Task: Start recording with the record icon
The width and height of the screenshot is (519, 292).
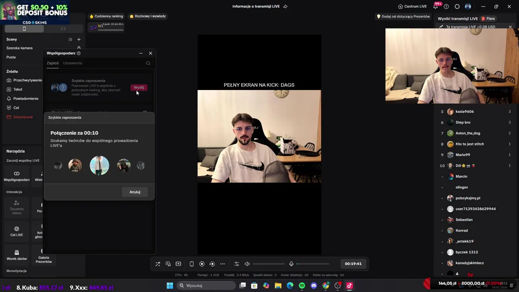Action: coord(202,264)
